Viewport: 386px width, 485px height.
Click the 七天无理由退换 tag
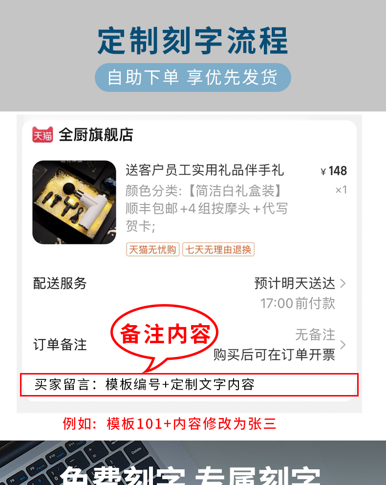tap(218, 250)
